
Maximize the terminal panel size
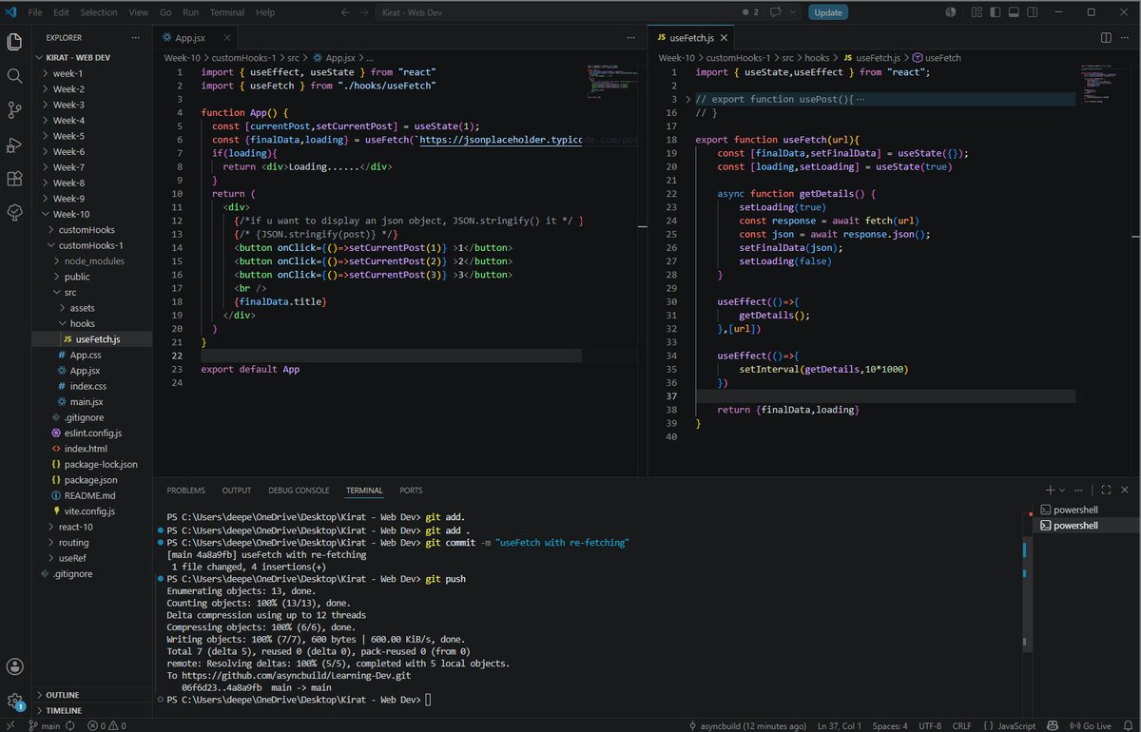(x=1105, y=491)
